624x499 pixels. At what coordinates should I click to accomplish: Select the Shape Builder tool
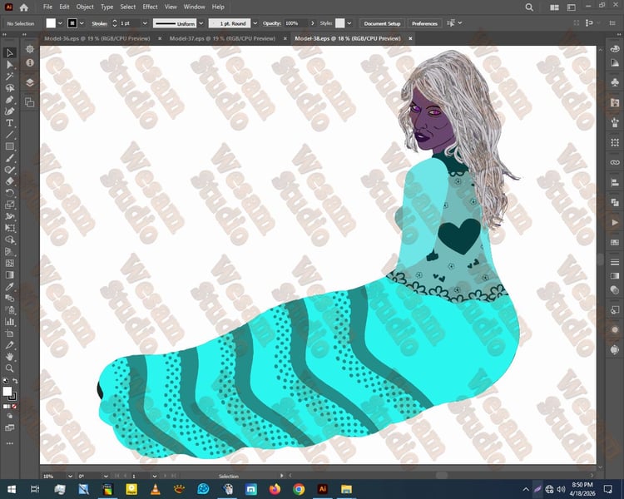click(x=9, y=240)
